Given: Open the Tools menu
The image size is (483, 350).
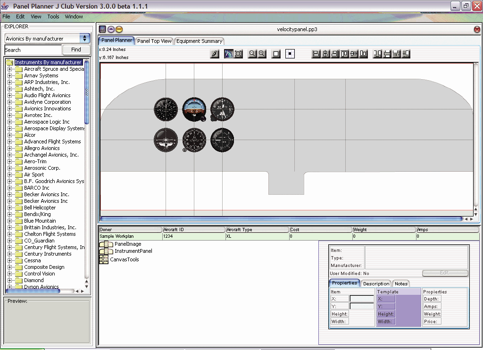Looking at the screenshot, I should click(53, 17).
